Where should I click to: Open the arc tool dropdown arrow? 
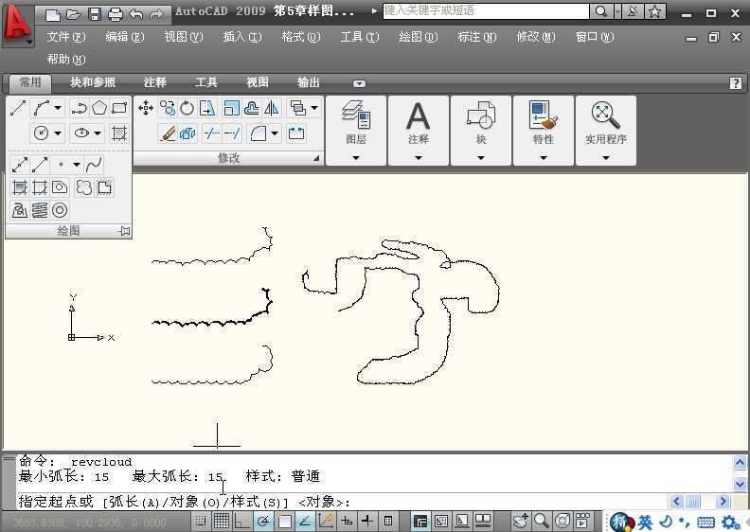58,108
